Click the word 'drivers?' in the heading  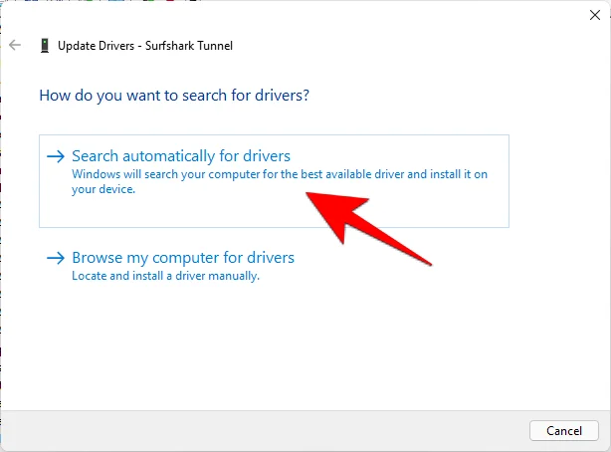(283, 96)
